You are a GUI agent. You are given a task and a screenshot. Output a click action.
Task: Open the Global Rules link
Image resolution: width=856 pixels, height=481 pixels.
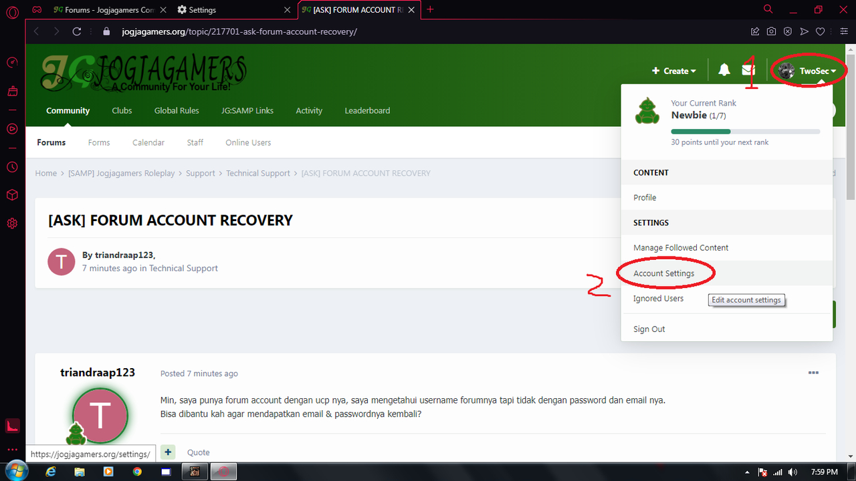point(177,110)
